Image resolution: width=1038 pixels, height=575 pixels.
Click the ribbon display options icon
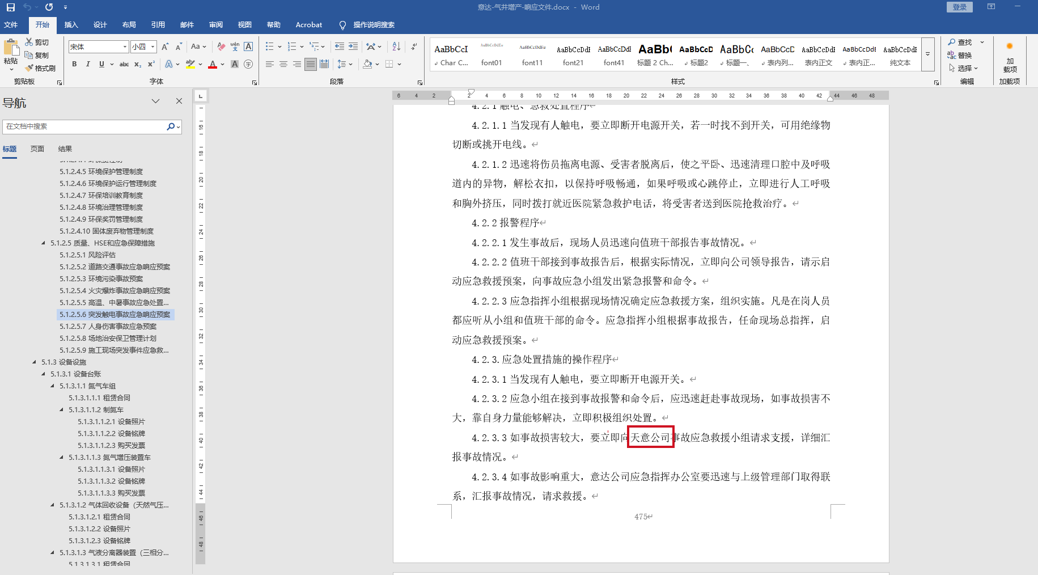coord(991,7)
